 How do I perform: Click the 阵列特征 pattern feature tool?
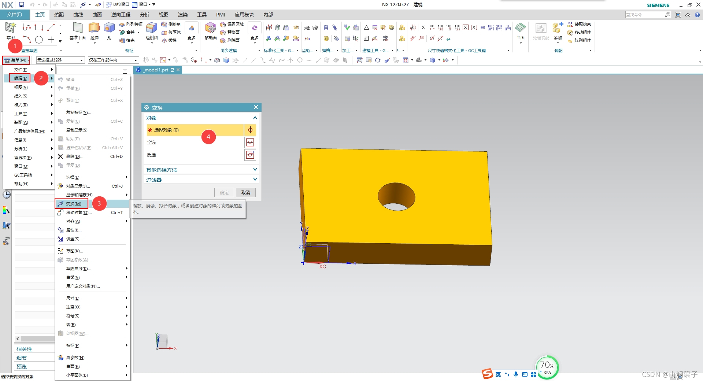pyautogui.click(x=131, y=24)
